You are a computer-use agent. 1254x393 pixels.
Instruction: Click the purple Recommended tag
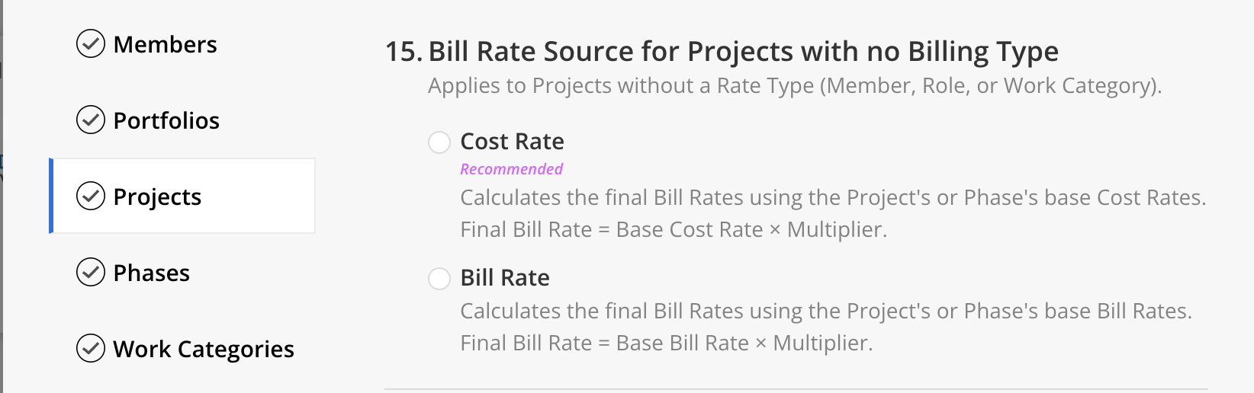[511, 169]
